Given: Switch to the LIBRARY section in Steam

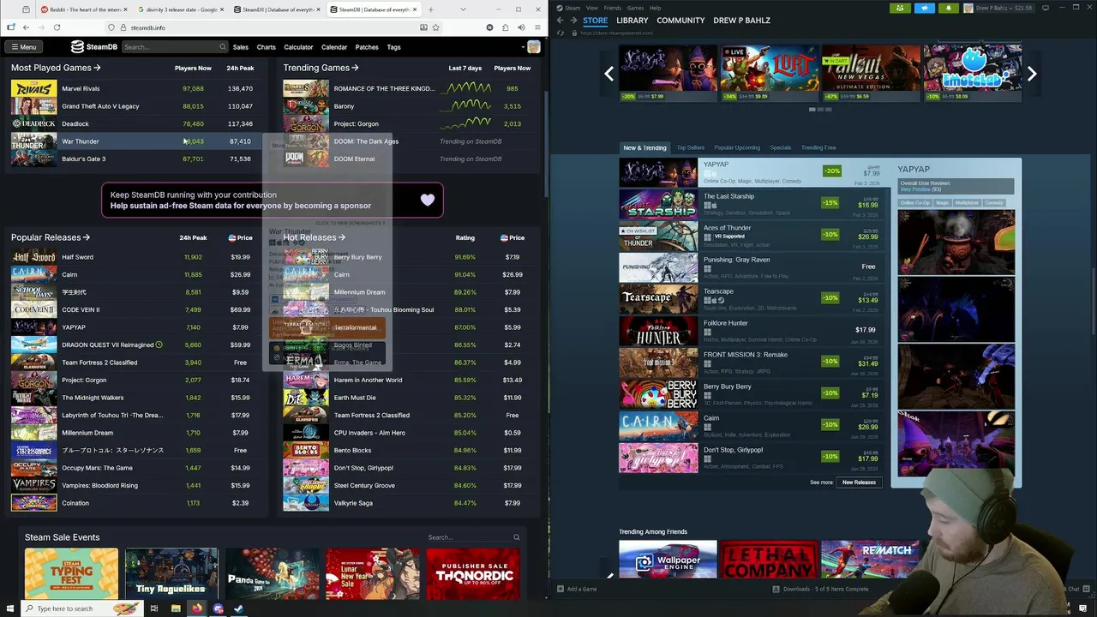Looking at the screenshot, I should click(632, 21).
